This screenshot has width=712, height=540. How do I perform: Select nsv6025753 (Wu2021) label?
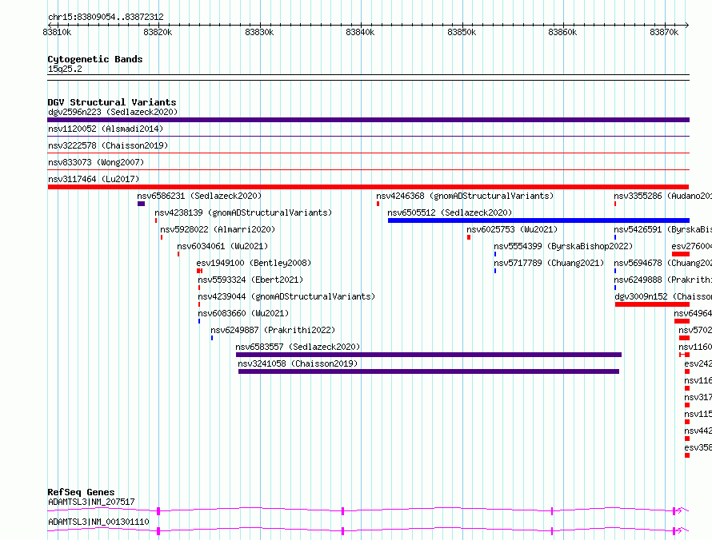coord(512,229)
